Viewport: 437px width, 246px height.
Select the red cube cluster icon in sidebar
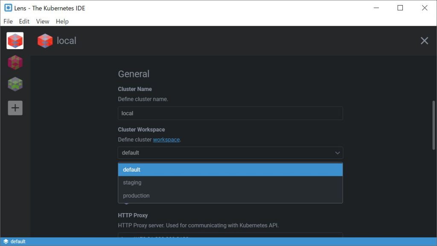[15, 41]
